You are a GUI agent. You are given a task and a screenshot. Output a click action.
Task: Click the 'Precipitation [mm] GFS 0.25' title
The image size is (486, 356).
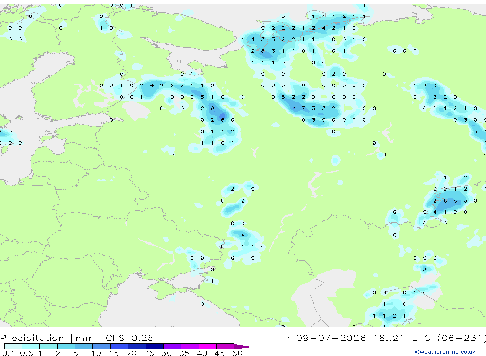point(77,338)
